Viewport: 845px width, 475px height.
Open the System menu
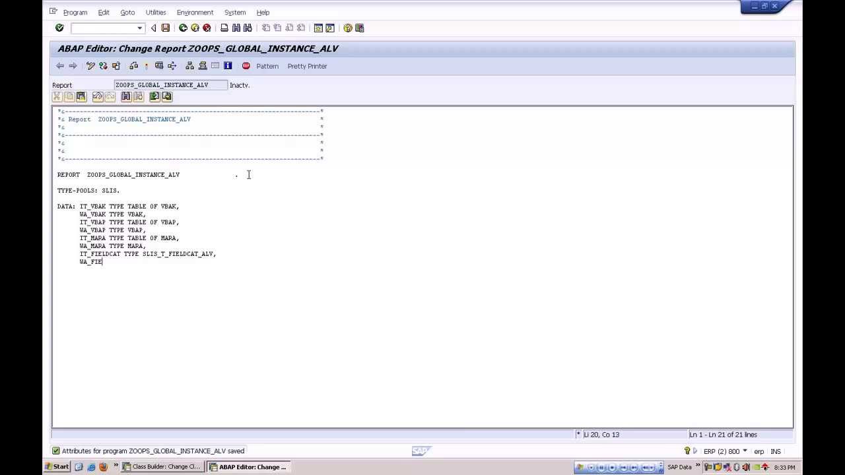click(x=235, y=13)
